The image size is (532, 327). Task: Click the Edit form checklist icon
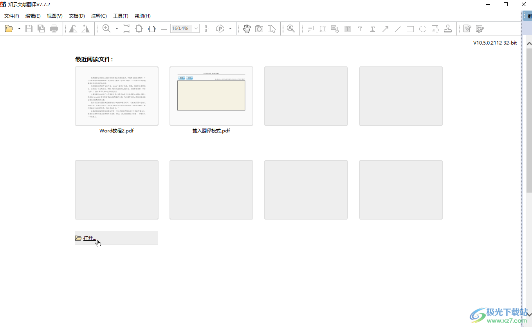pos(480,29)
